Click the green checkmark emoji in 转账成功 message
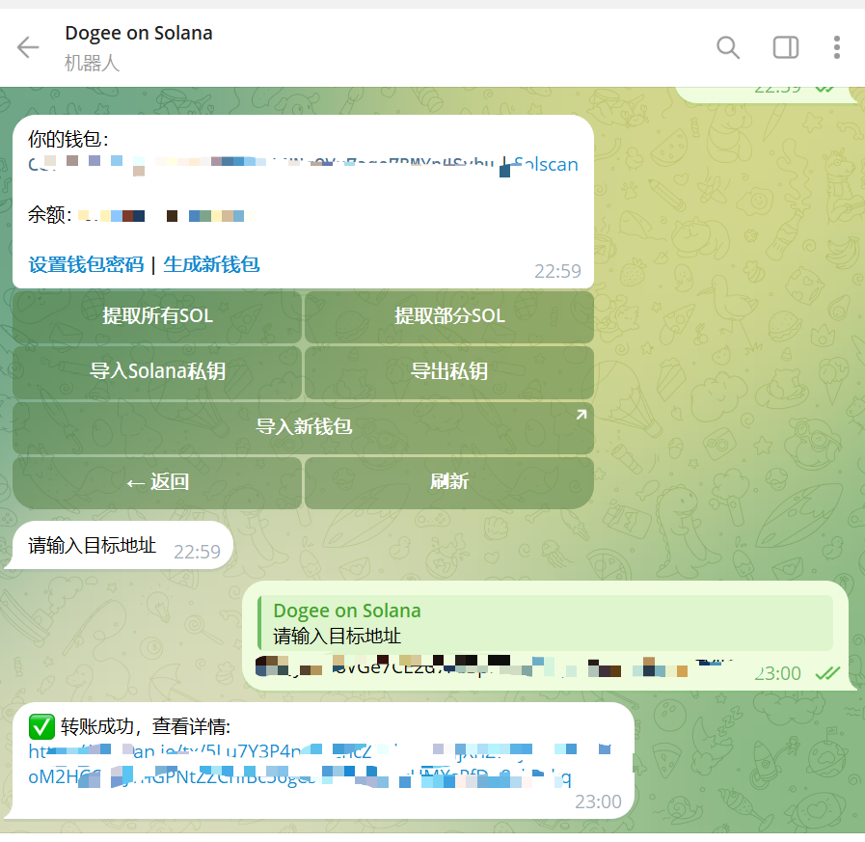Viewport: 865px width, 842px height. click(x=41, y=726)
